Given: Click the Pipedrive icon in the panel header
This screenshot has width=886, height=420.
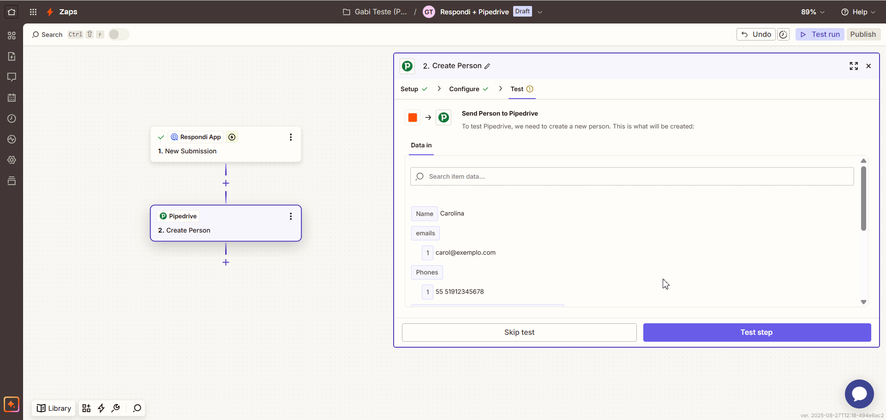Looking at the screenshot, I should click(407, 66).
